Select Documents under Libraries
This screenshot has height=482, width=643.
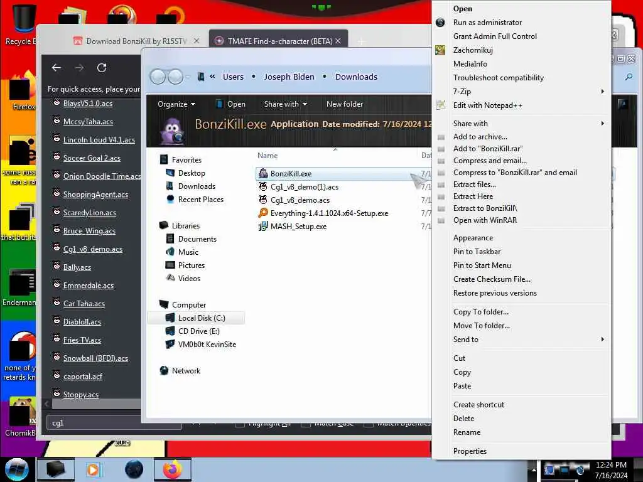pos(197,239)
